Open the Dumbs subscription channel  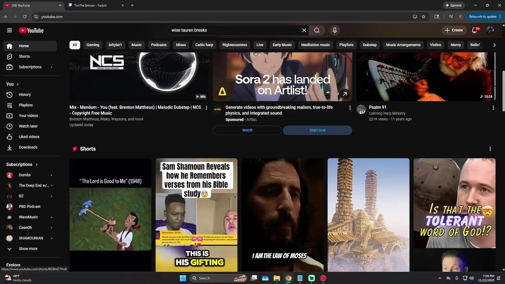[x=30, y=175]
